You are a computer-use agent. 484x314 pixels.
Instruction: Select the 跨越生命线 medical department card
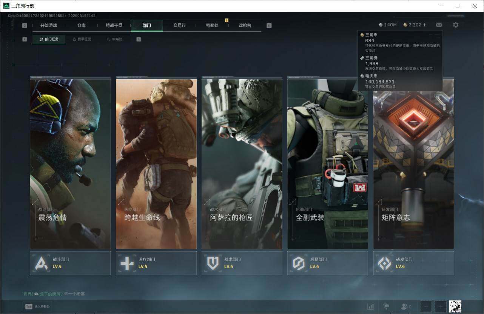tap(156, 163)
